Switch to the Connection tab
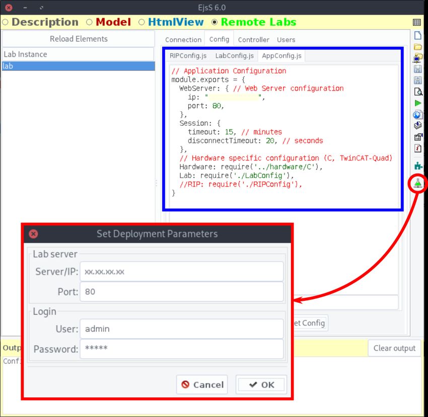Image resolution: width=428 pixels, height=417 pixels. pos(183,40)
